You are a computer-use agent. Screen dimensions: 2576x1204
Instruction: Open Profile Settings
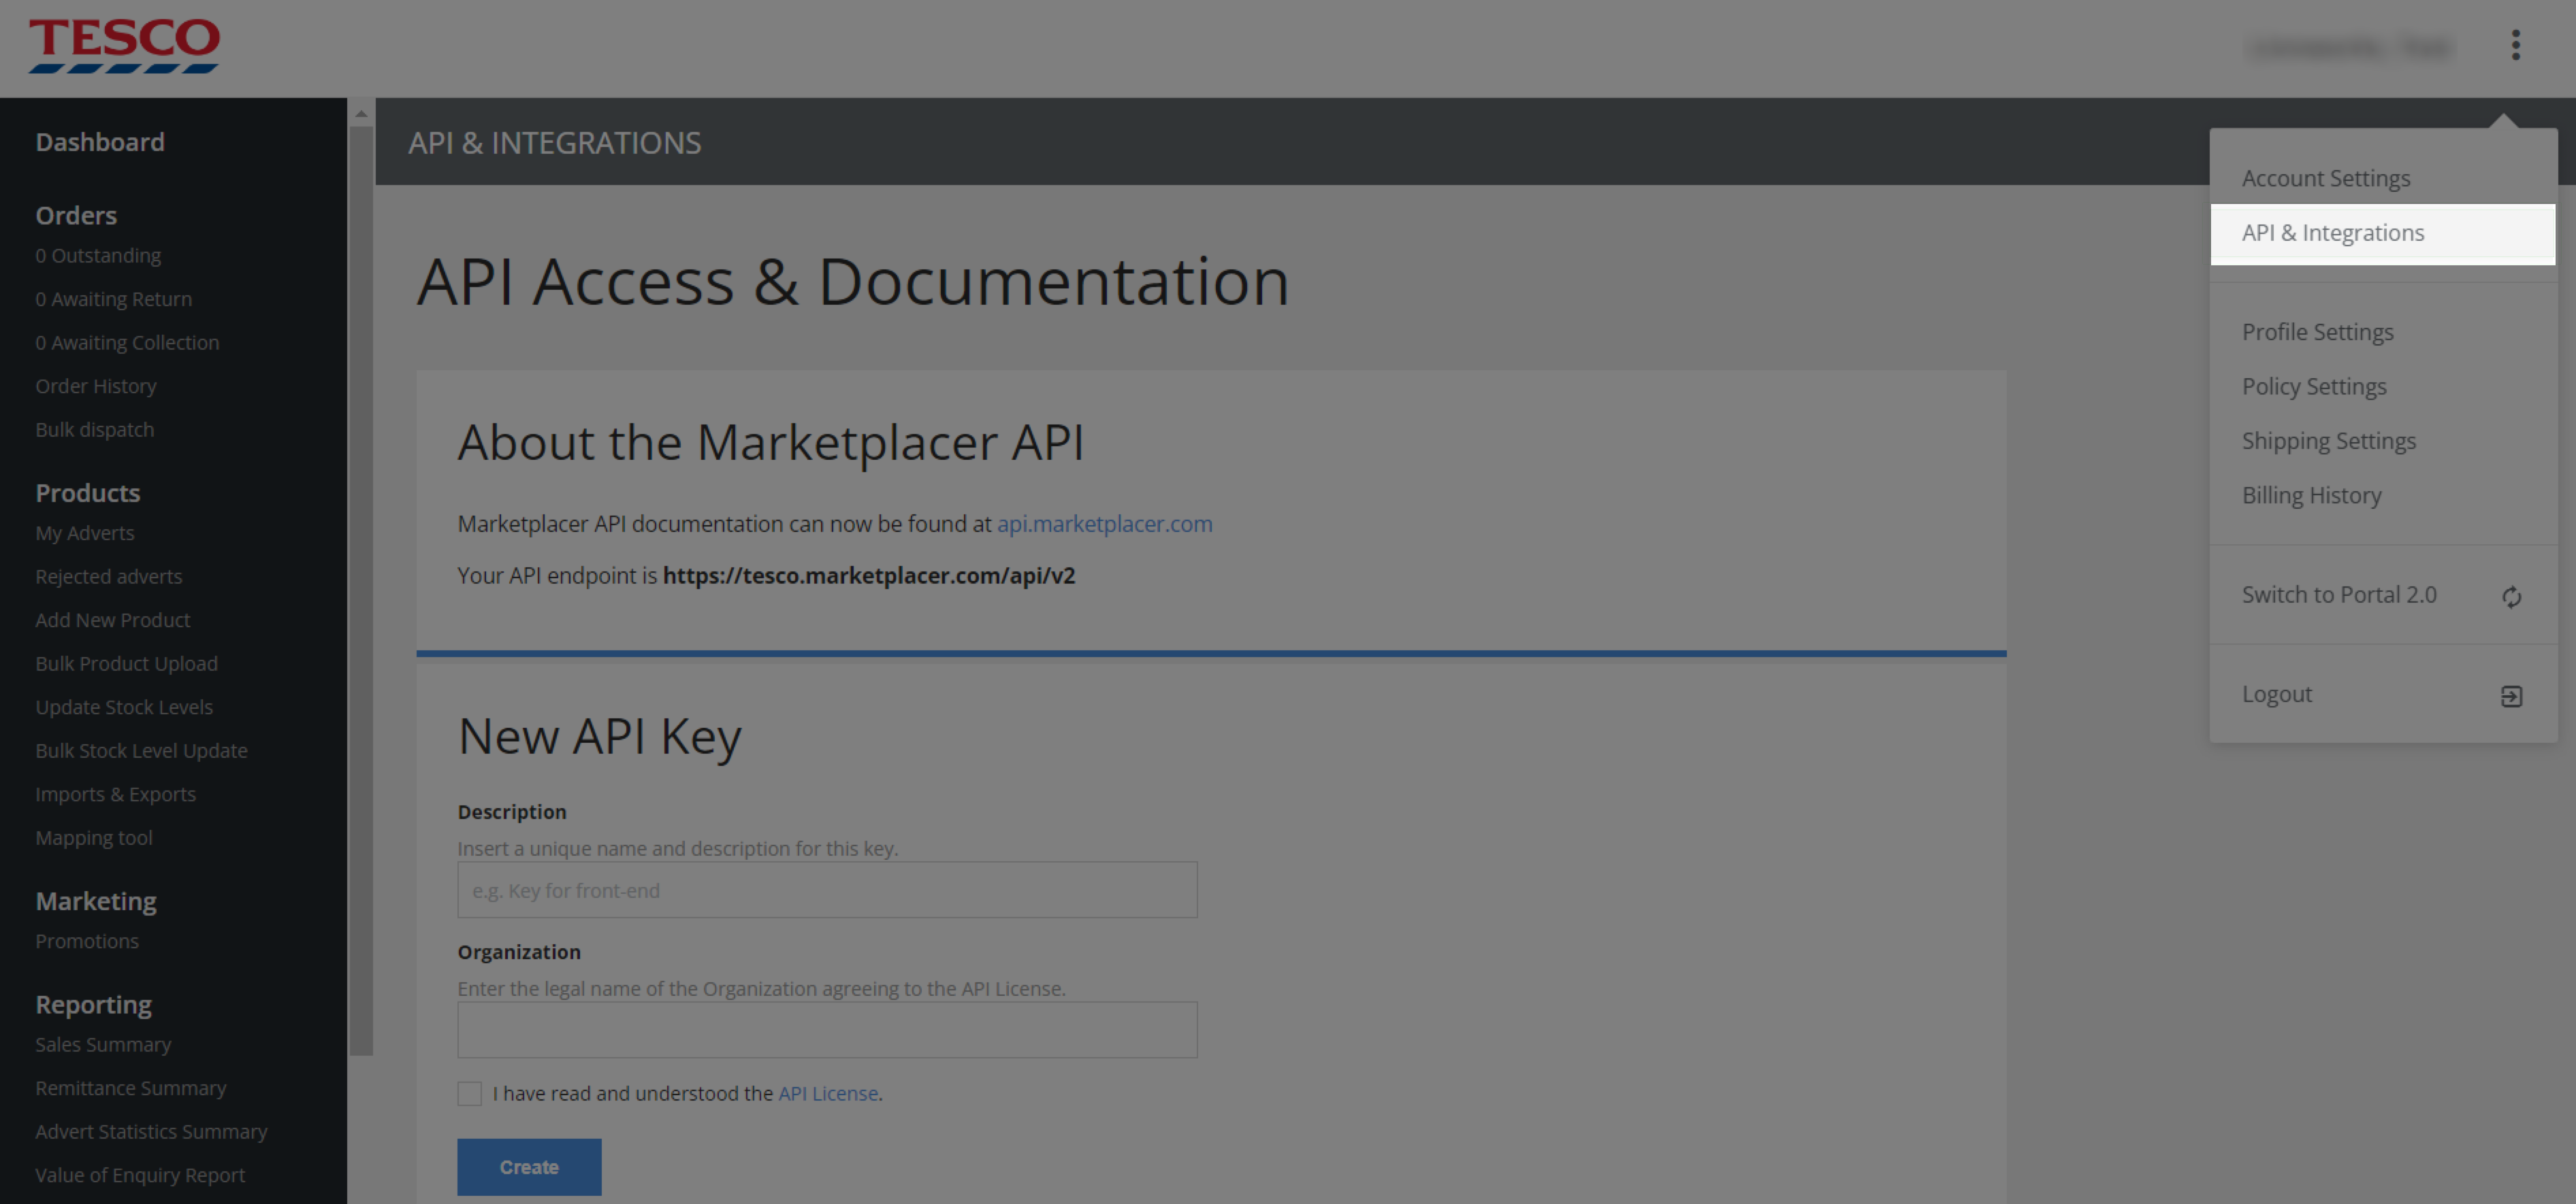[2317, 332]
